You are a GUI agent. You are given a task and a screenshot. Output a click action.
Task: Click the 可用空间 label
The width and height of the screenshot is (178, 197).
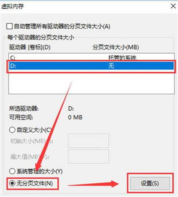[x=21, y=117]
